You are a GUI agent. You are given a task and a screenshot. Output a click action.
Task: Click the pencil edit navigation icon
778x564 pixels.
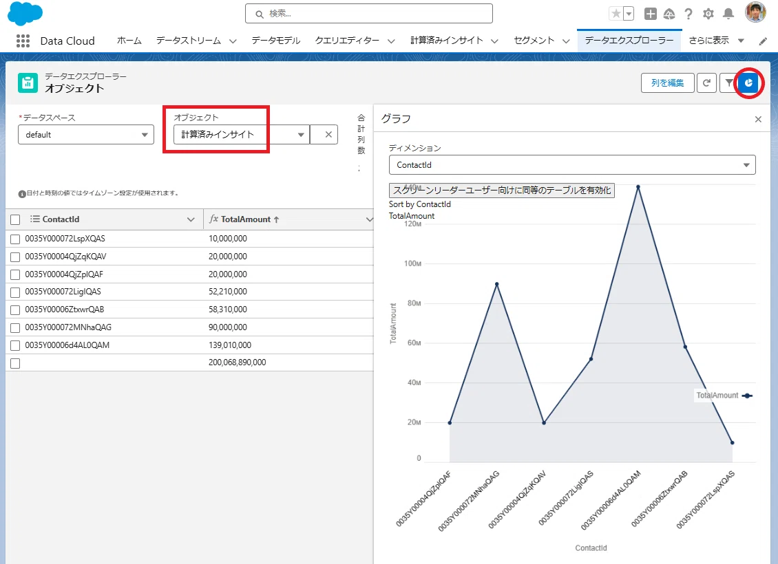tap(763, 41)
